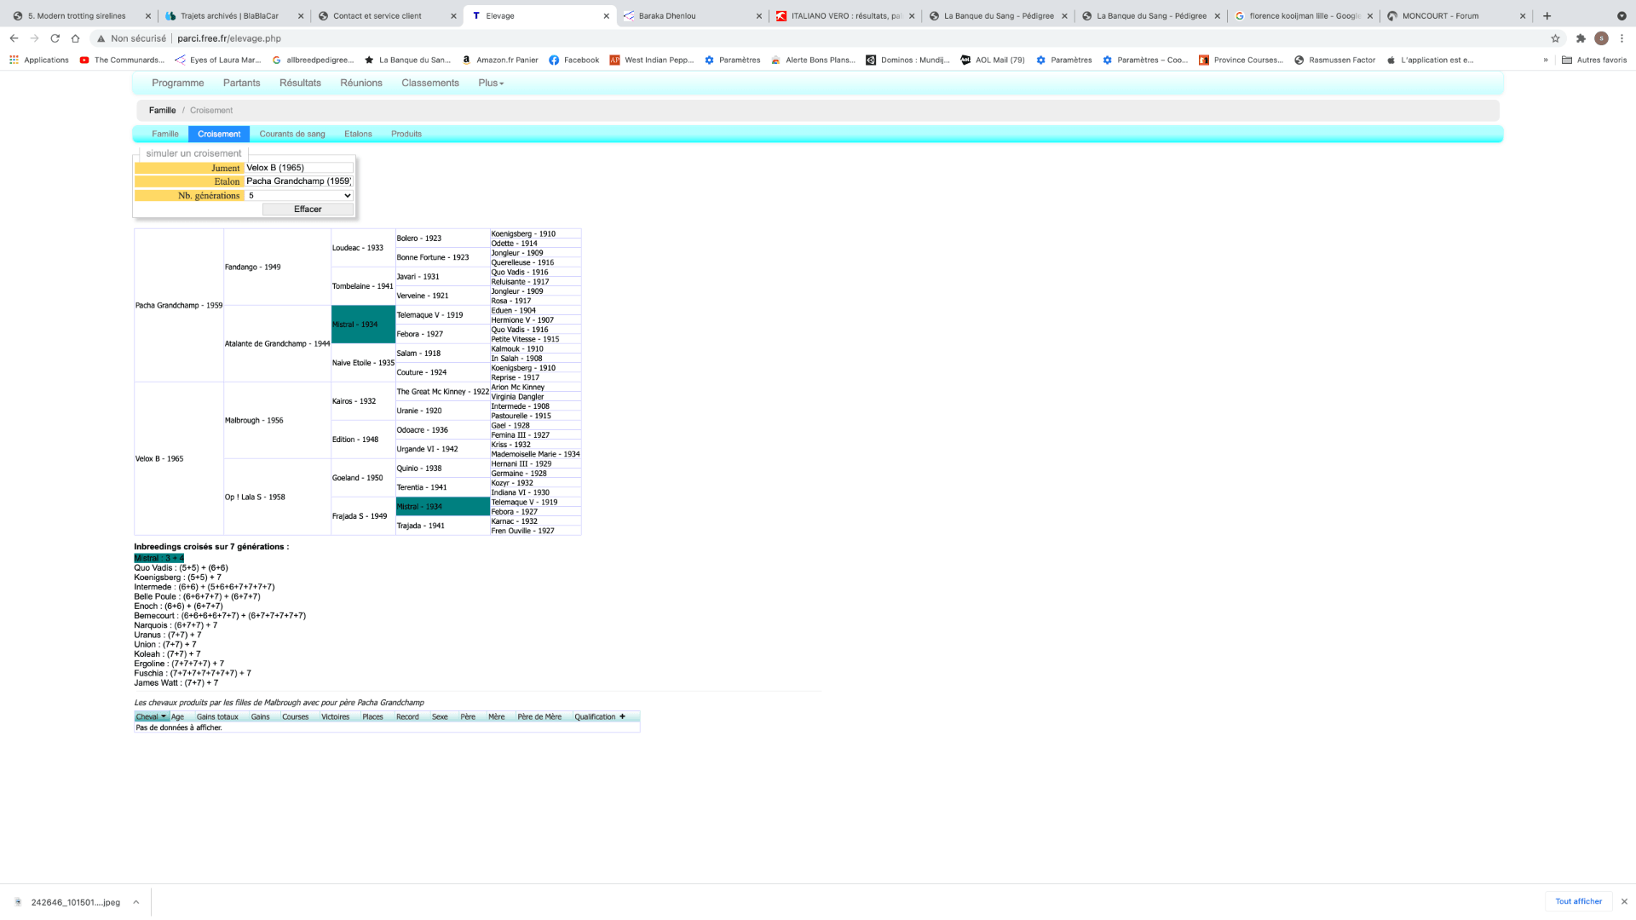Switch to ITALIANO VERO résultats tab
Viewport: 1636px width, 920px height.
845,16
